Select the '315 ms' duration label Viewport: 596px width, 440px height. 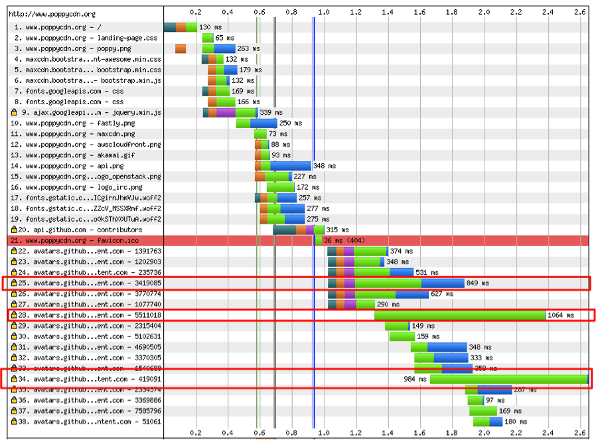point(338,230)
